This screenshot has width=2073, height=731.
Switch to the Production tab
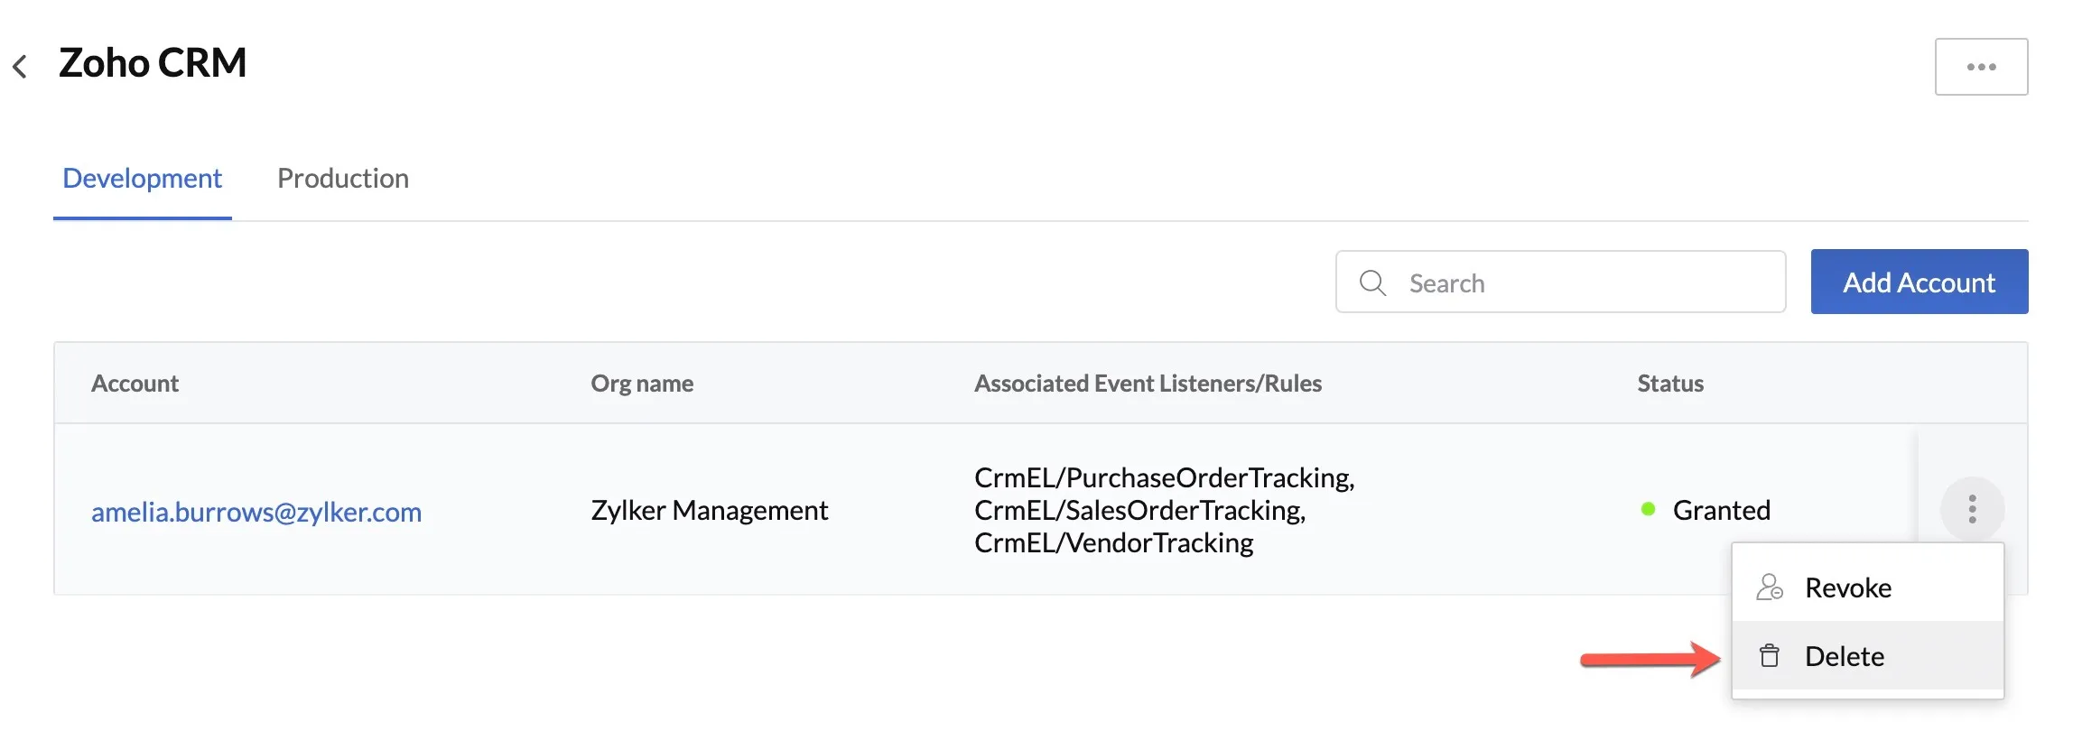(343, 179)
